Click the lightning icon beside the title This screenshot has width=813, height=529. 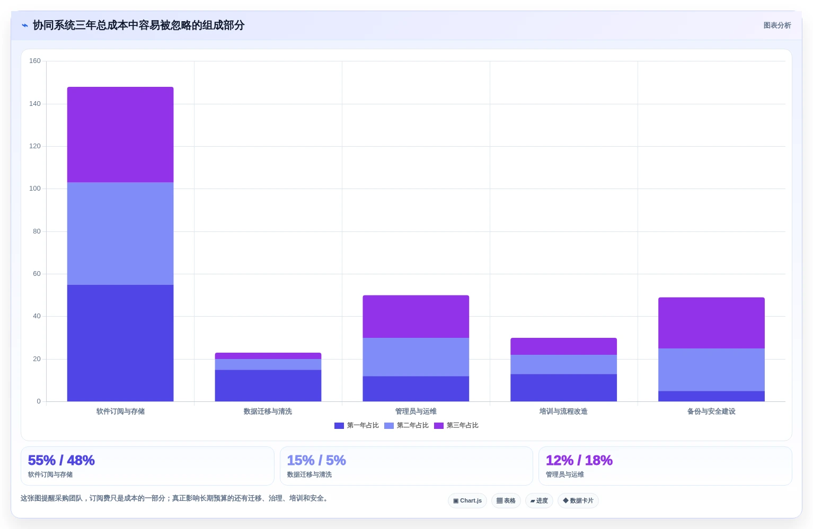coord(24,25)
